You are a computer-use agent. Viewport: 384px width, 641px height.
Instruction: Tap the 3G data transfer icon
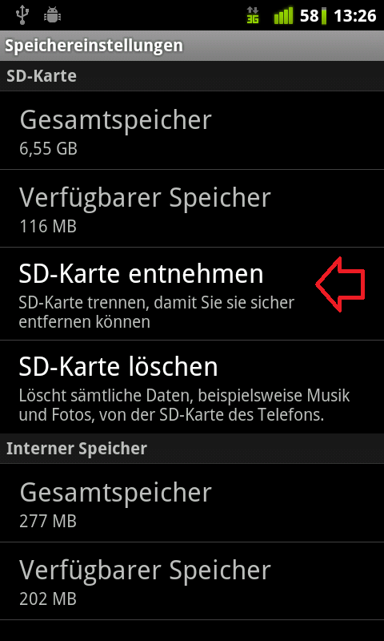coord(253,16)
